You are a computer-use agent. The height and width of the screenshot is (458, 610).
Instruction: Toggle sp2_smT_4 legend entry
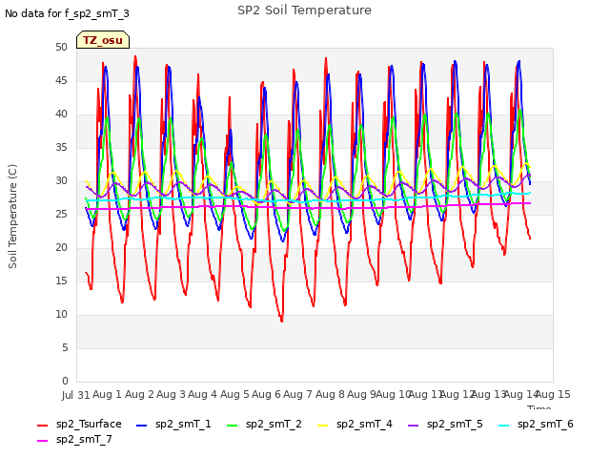click(x=355, y=424)
